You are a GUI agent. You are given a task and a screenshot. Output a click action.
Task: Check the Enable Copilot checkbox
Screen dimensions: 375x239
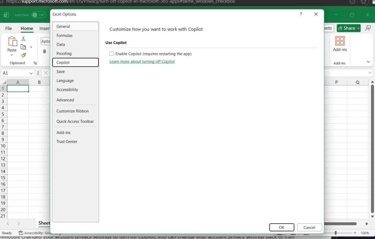click(112, 53)
